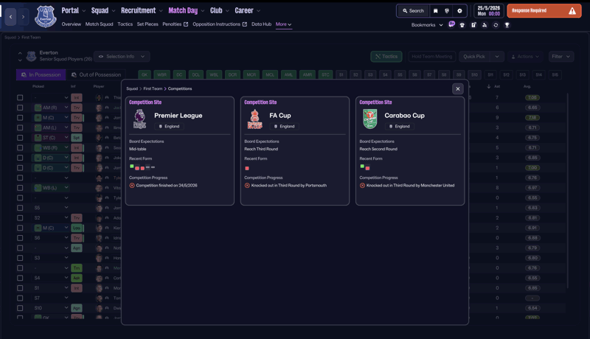Click the up arrow beside the Everton team name
The height and width of the screenshot is (339, 590).
click(20, 53)
